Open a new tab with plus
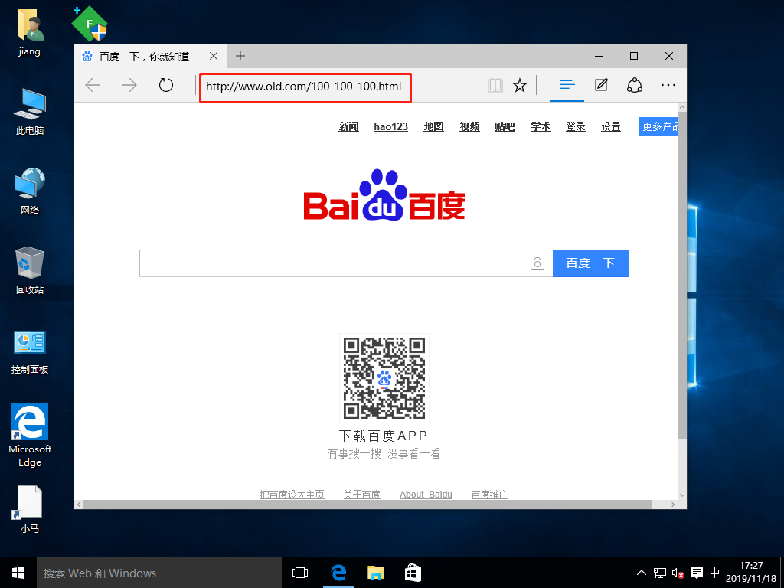The width and height of the screenshot is (784, 588). [x=240, y=56]
